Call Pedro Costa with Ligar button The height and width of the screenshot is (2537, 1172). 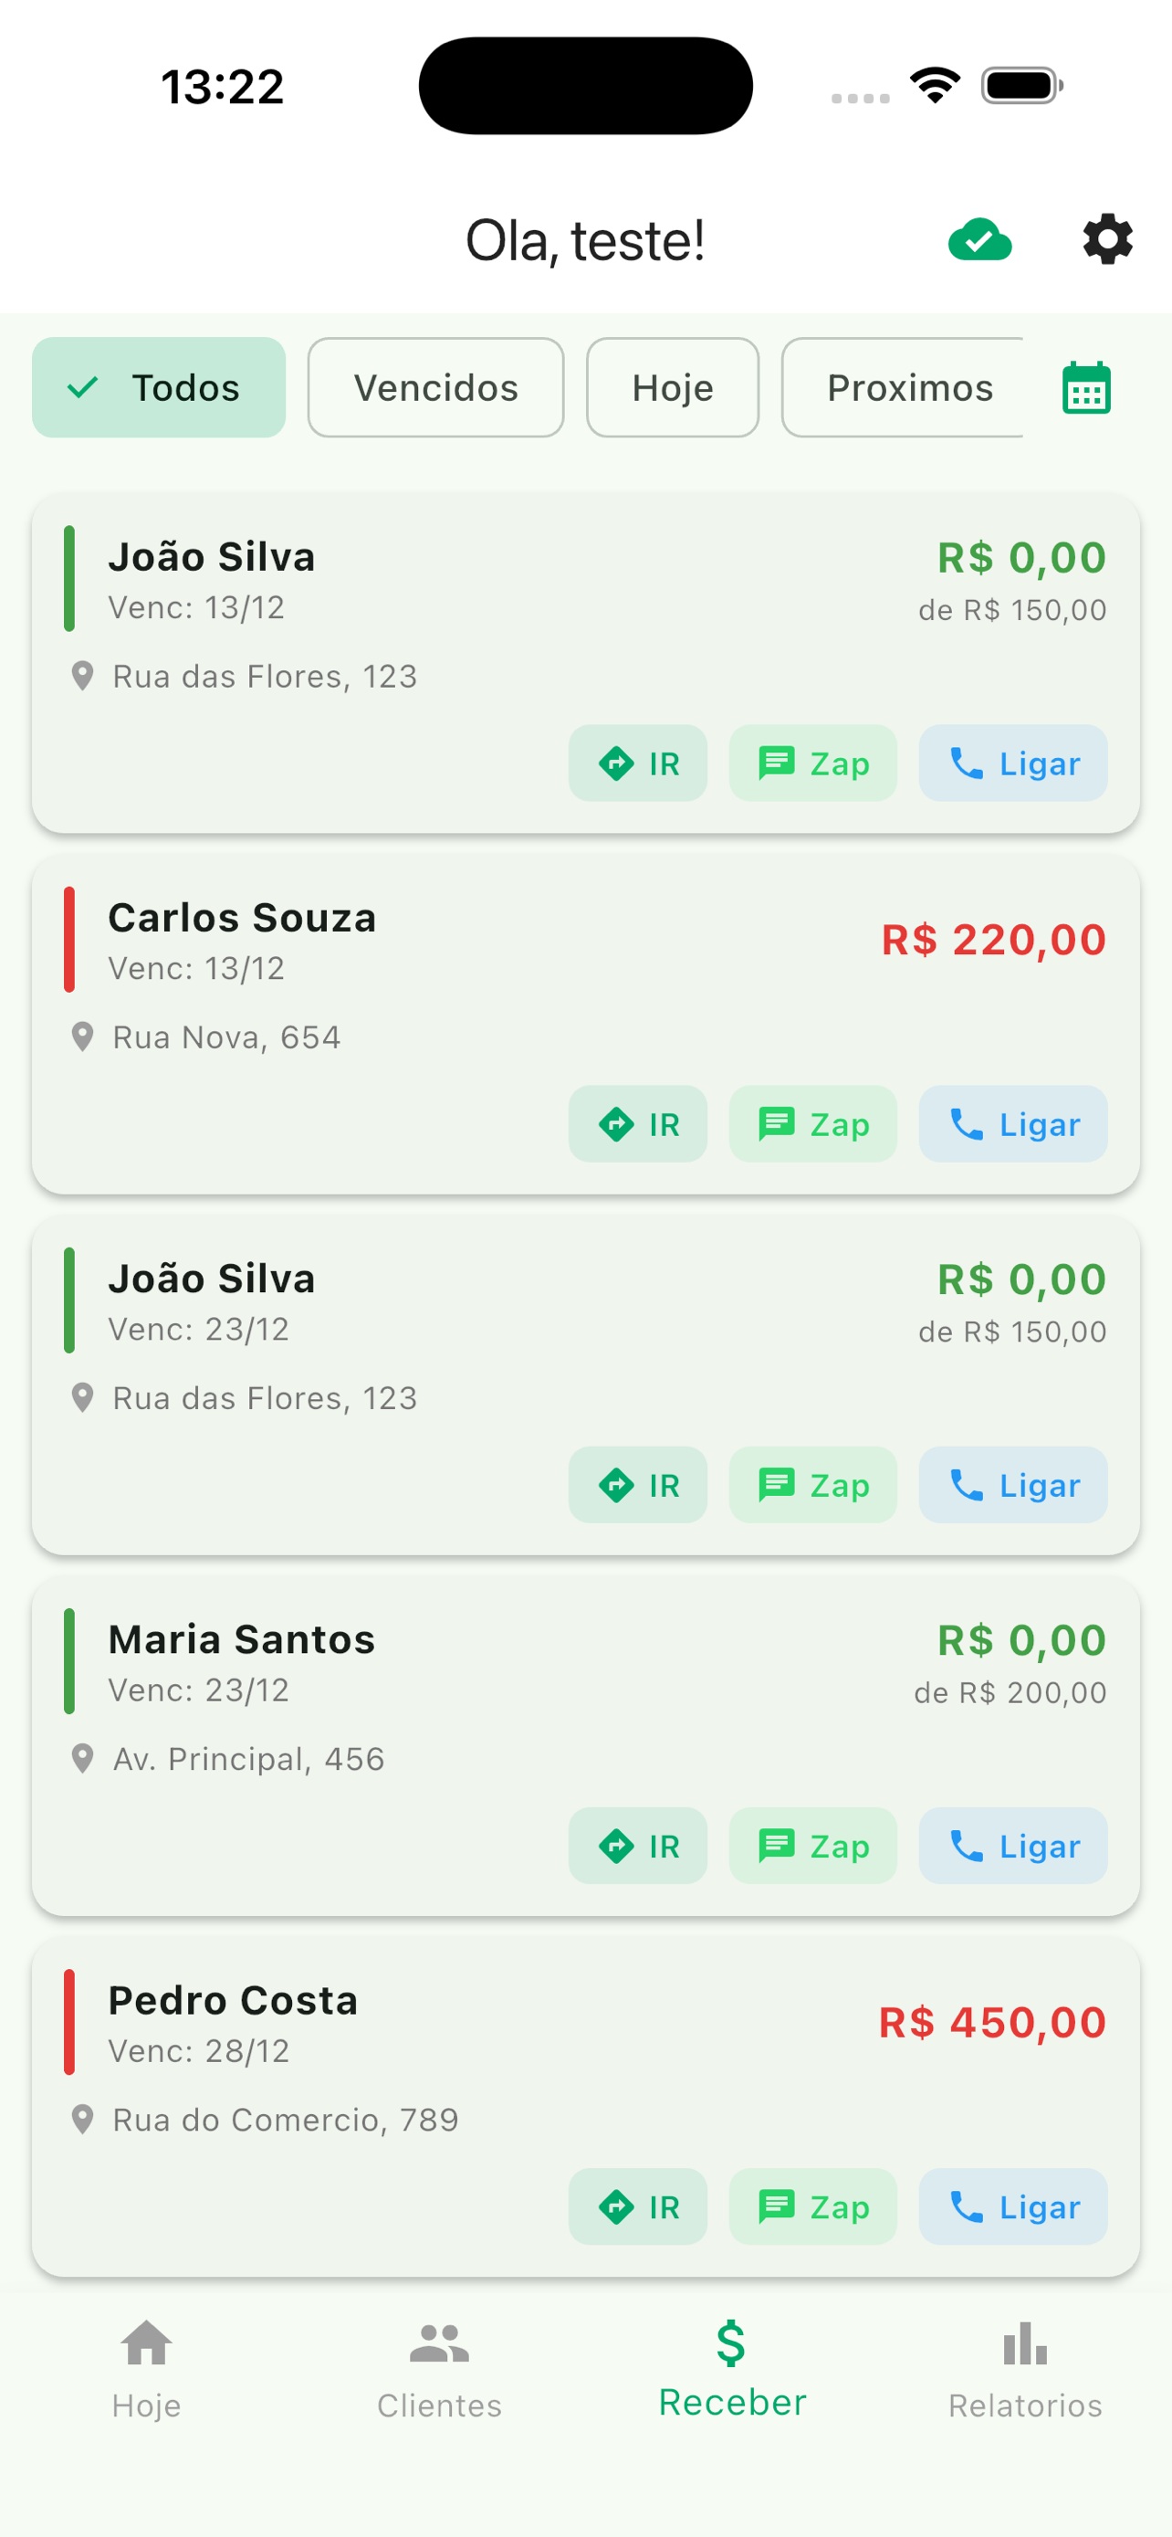1012,2207
